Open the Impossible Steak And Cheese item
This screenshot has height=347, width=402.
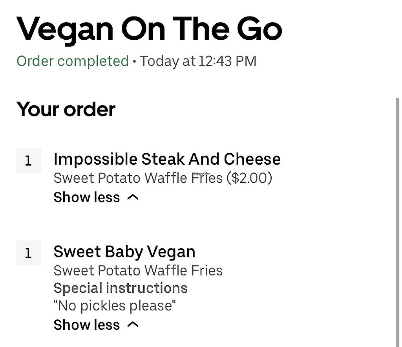[x=167, y=159]
